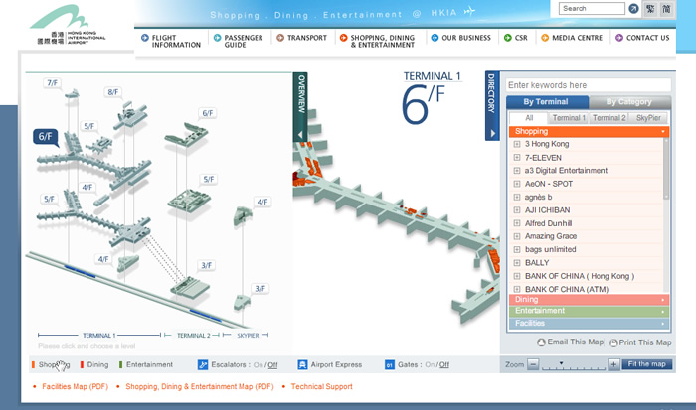Turn Gates display Off
Viewport: 696px width, 410px height.
[444, 364]
